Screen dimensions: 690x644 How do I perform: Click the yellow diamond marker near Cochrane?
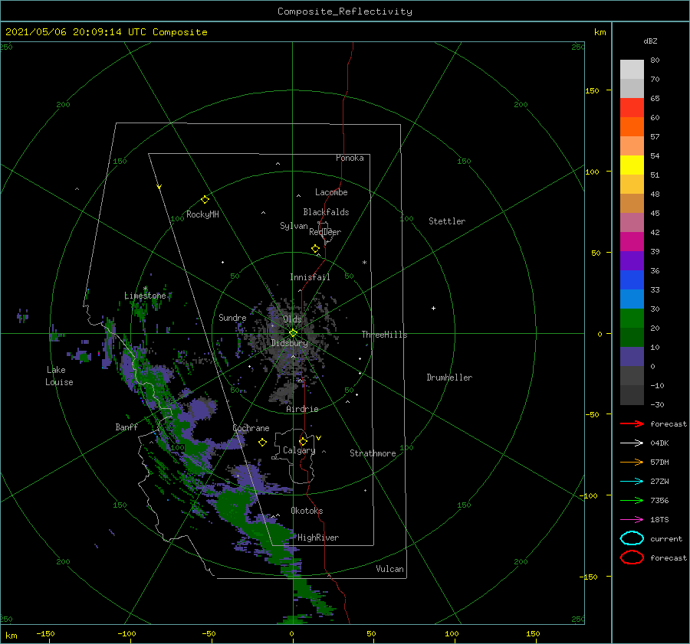pyautogui.click(x=263, y=443)
